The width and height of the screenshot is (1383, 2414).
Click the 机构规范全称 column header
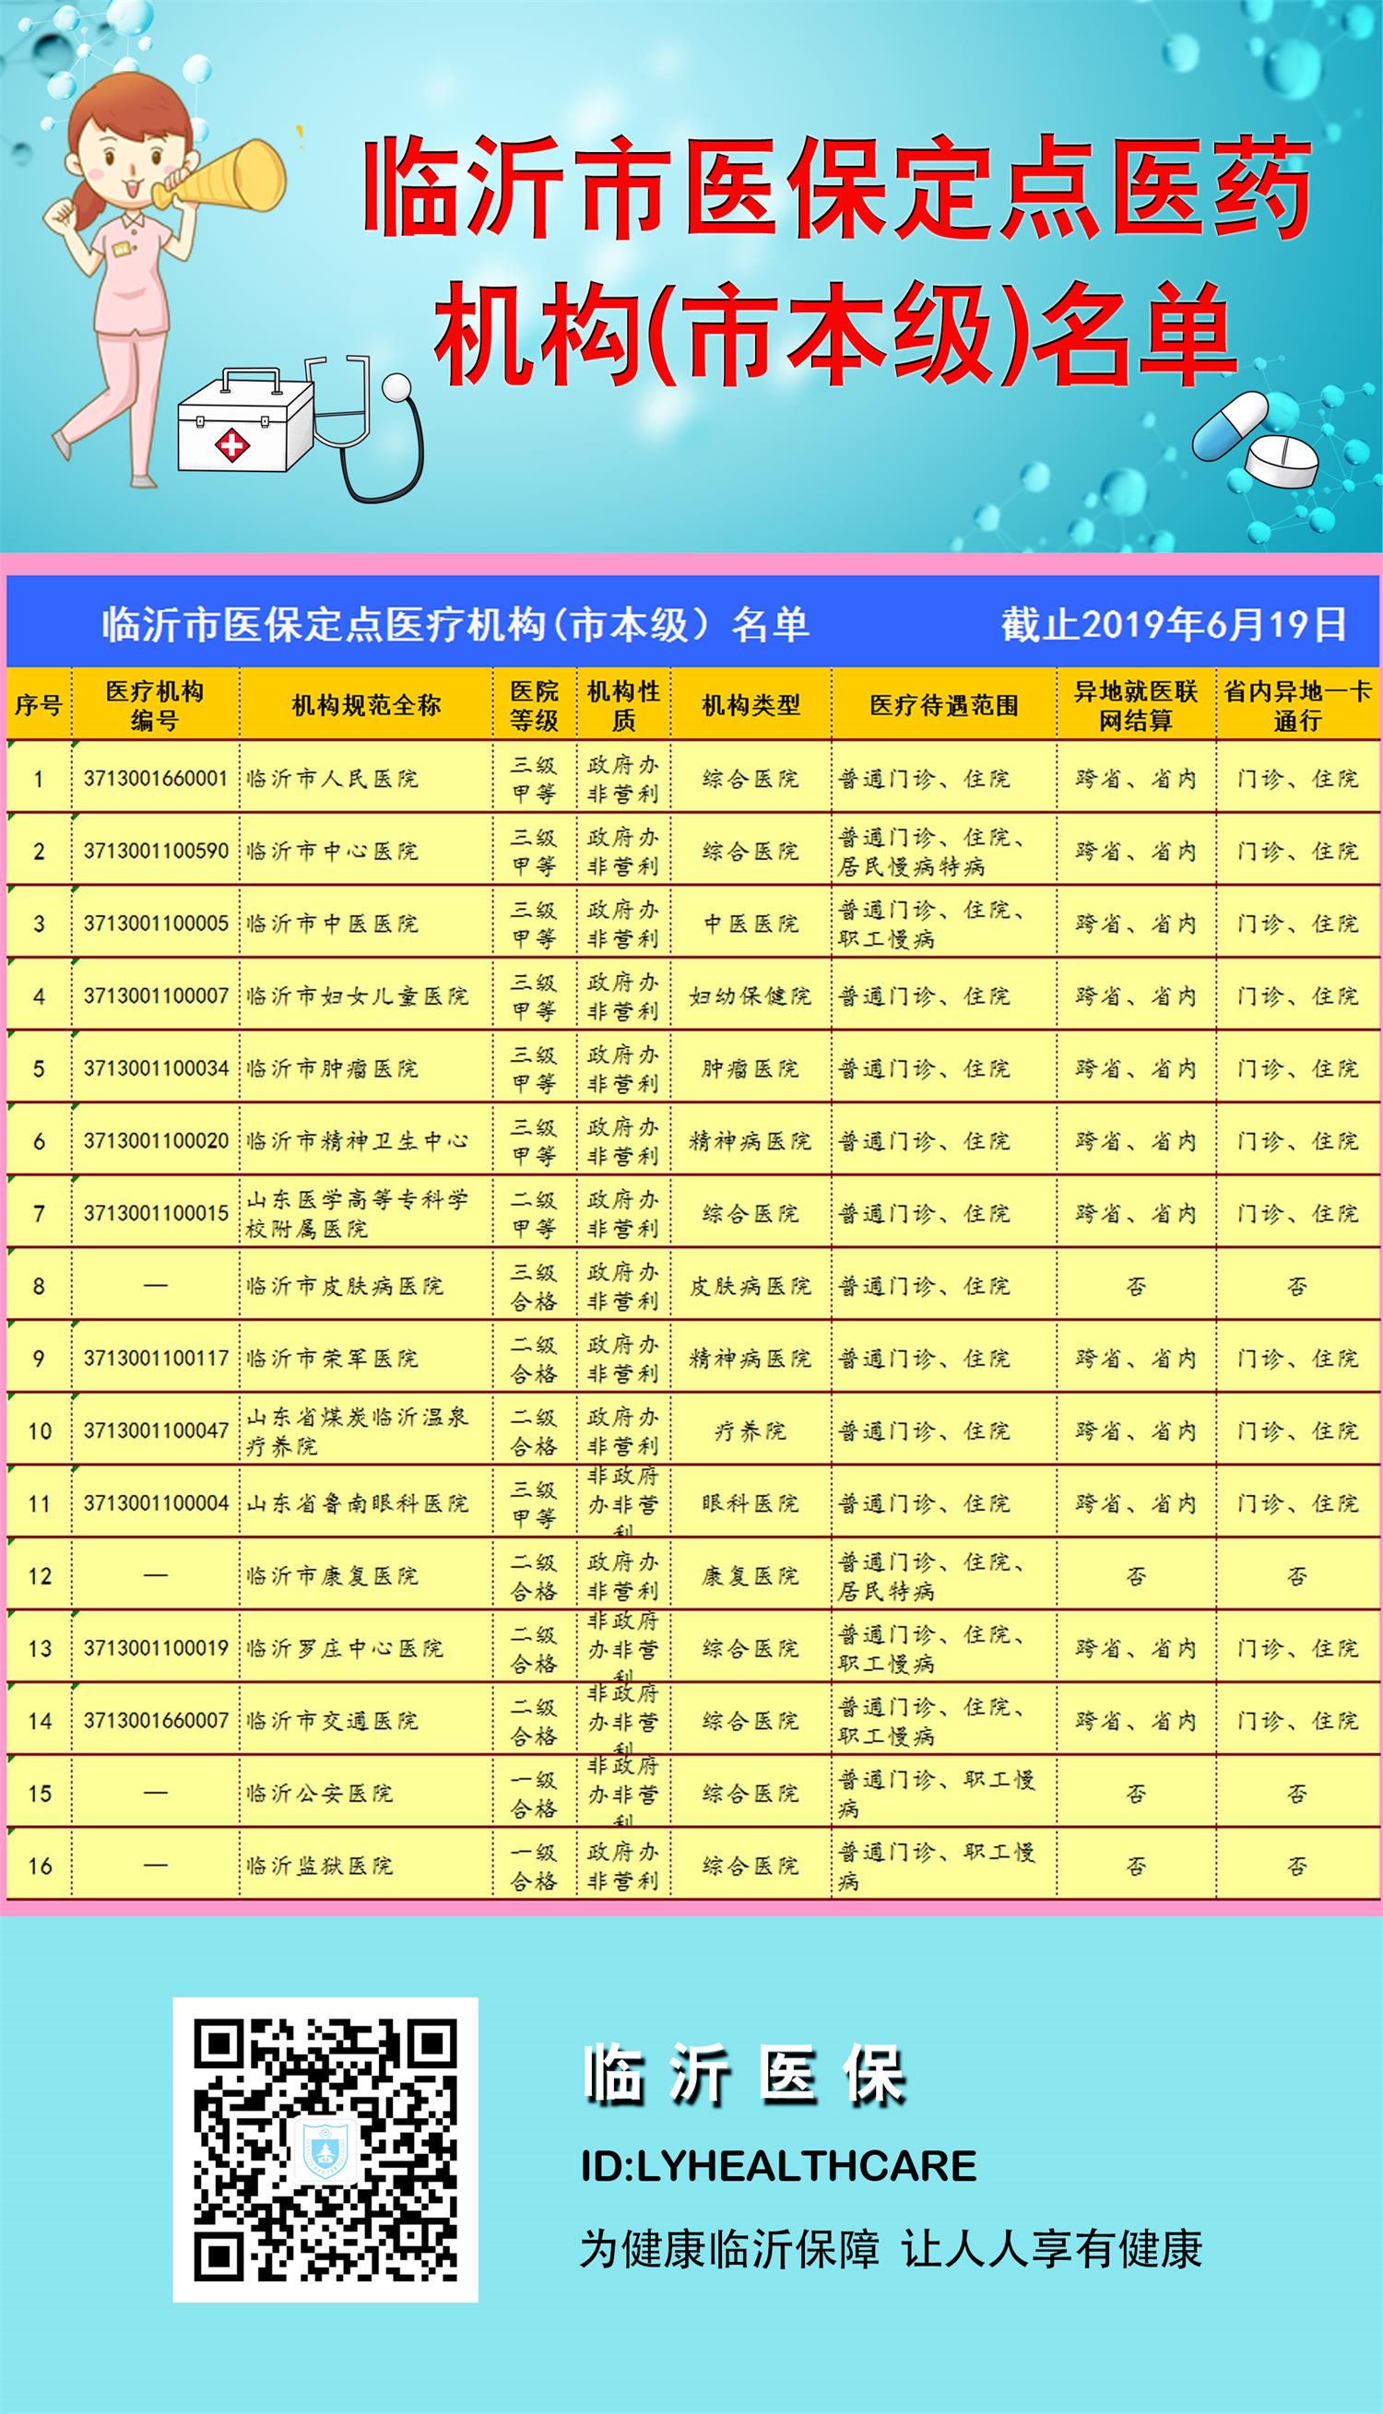(366, 705)
